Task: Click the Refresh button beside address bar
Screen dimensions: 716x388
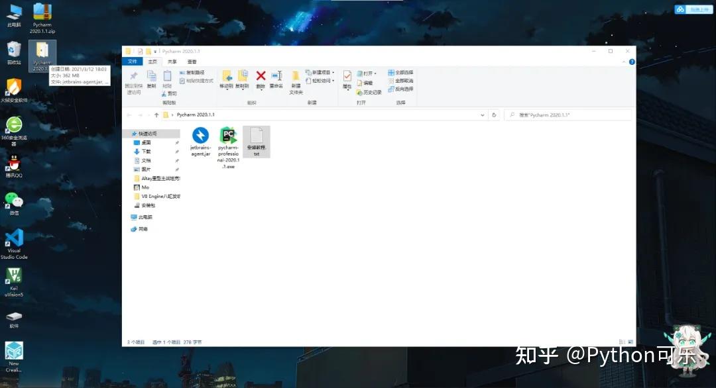Action: point(494,115)
